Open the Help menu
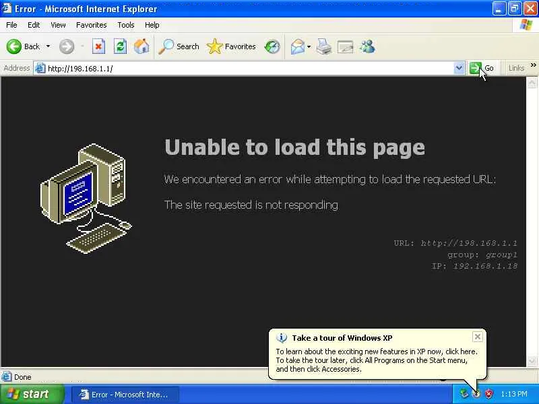 (152, 25)
